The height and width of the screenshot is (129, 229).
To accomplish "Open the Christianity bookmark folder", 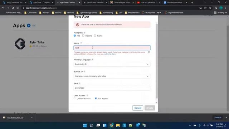I will pos(30,13).
